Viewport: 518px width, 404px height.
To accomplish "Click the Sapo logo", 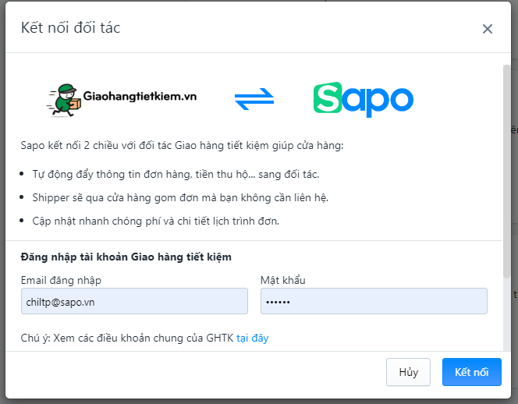I will point(364,99).
